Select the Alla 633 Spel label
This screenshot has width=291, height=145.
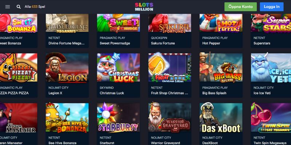coord(35,7)
